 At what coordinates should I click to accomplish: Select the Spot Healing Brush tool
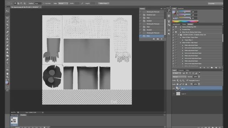[7, 32]
